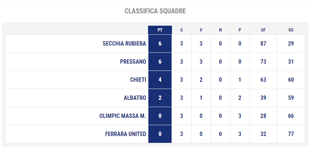Select the CHIETI team name
This screenshot has width=312, height=149.
point(138,80)
